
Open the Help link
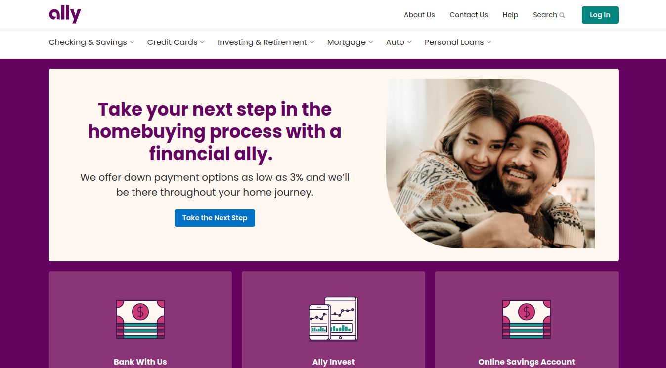510,15
